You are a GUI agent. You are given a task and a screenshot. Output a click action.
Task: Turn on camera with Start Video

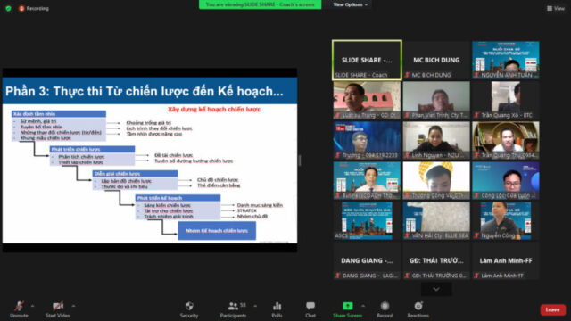click(x=57, y=306)
